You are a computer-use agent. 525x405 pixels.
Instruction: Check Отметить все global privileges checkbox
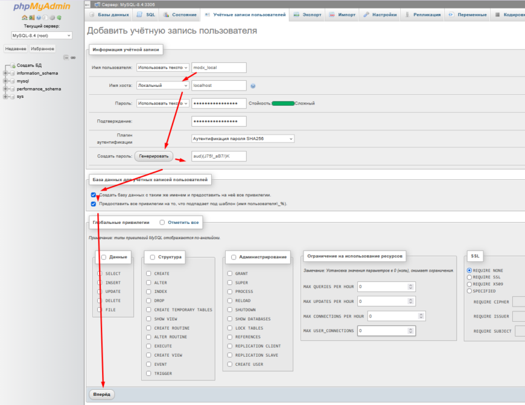coord(162,222)
